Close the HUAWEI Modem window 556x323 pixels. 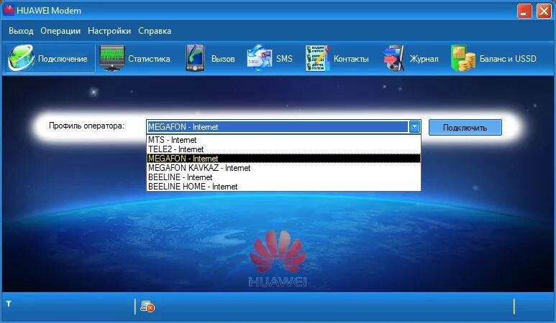coord(544,11)
